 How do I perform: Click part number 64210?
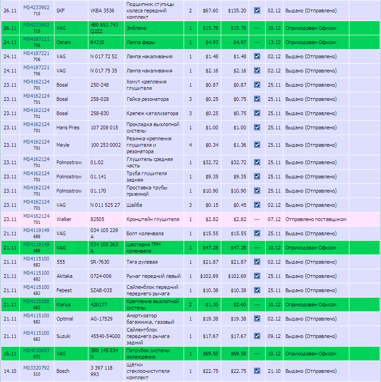[97, 42]
